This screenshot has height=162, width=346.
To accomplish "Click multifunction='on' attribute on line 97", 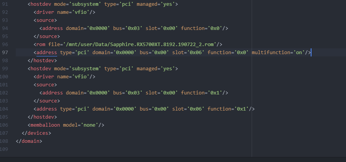I will 278,53.
